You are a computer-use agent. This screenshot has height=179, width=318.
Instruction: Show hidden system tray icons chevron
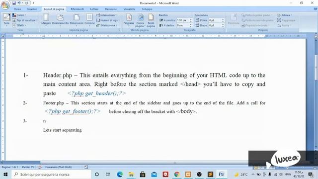click(x=253, y=175)
